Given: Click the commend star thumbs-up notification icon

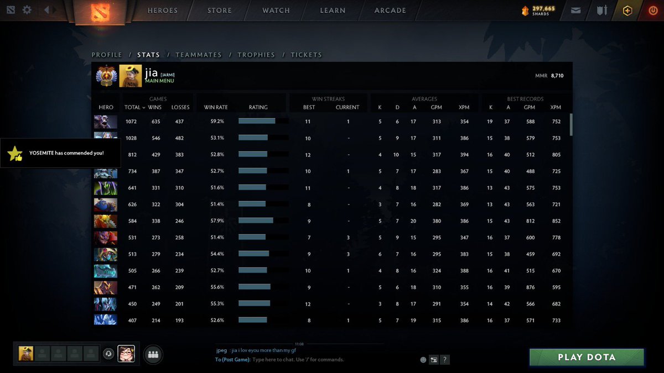Looking at the screenshot, I should (15, 154).
